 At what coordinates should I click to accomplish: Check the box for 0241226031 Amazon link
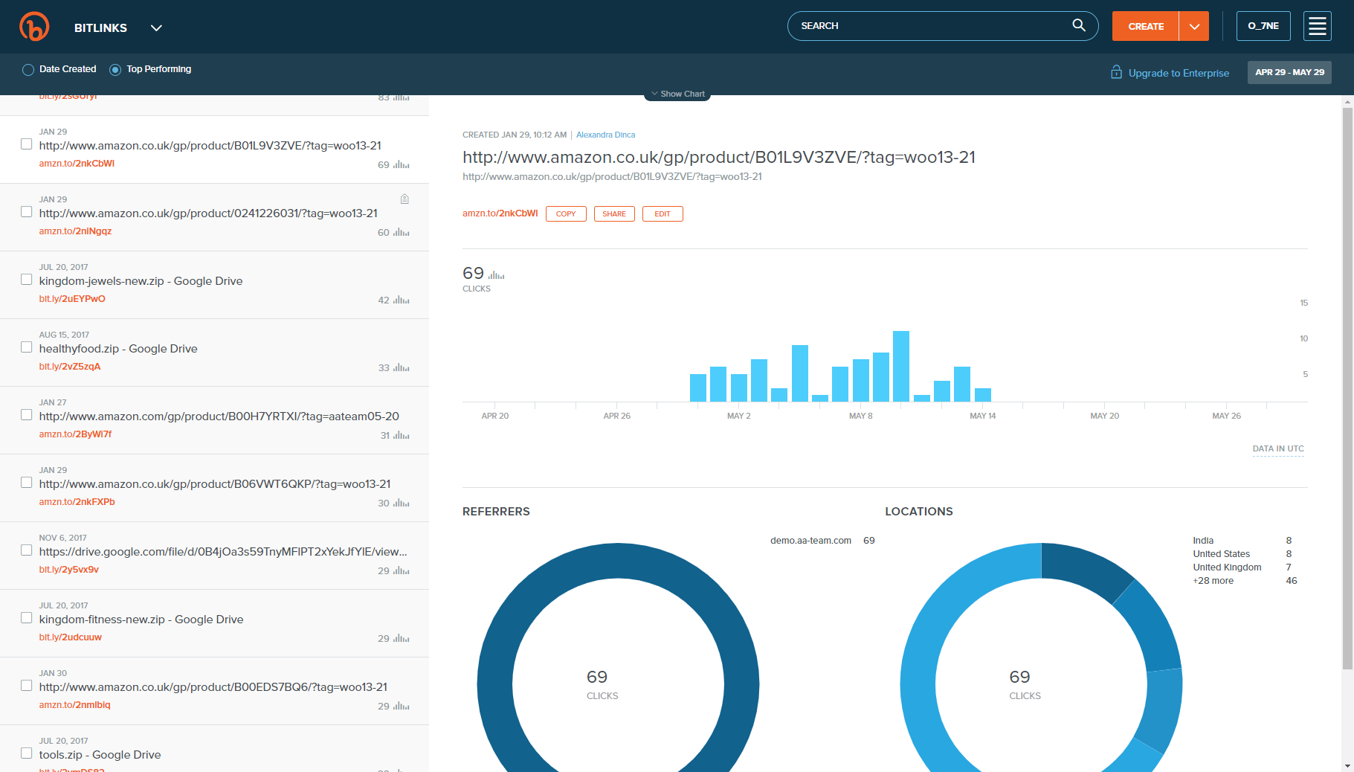pos(26,211)
